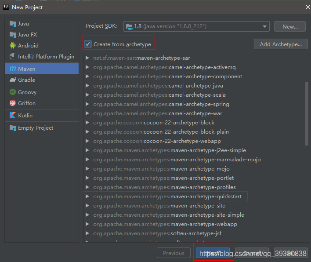Click the archetype list vertical scrollbar

(x=307, y=113)
